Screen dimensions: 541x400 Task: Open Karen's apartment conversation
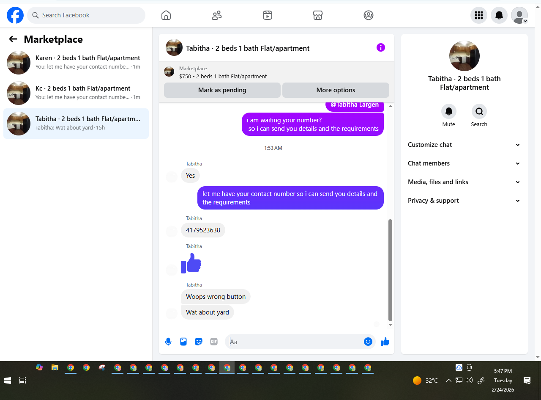(x=76, y=63)
